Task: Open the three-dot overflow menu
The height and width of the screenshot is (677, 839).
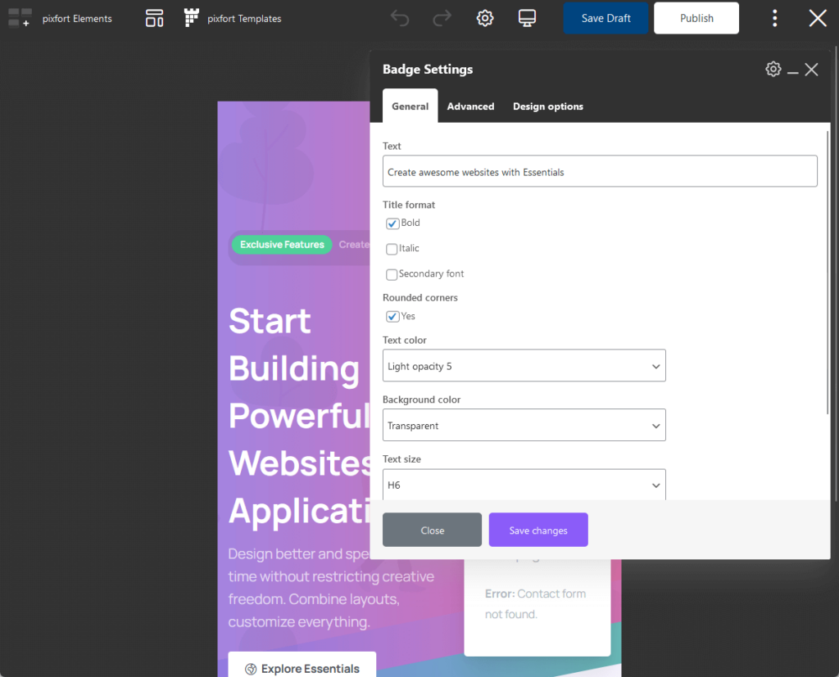Action: [774, 17]
